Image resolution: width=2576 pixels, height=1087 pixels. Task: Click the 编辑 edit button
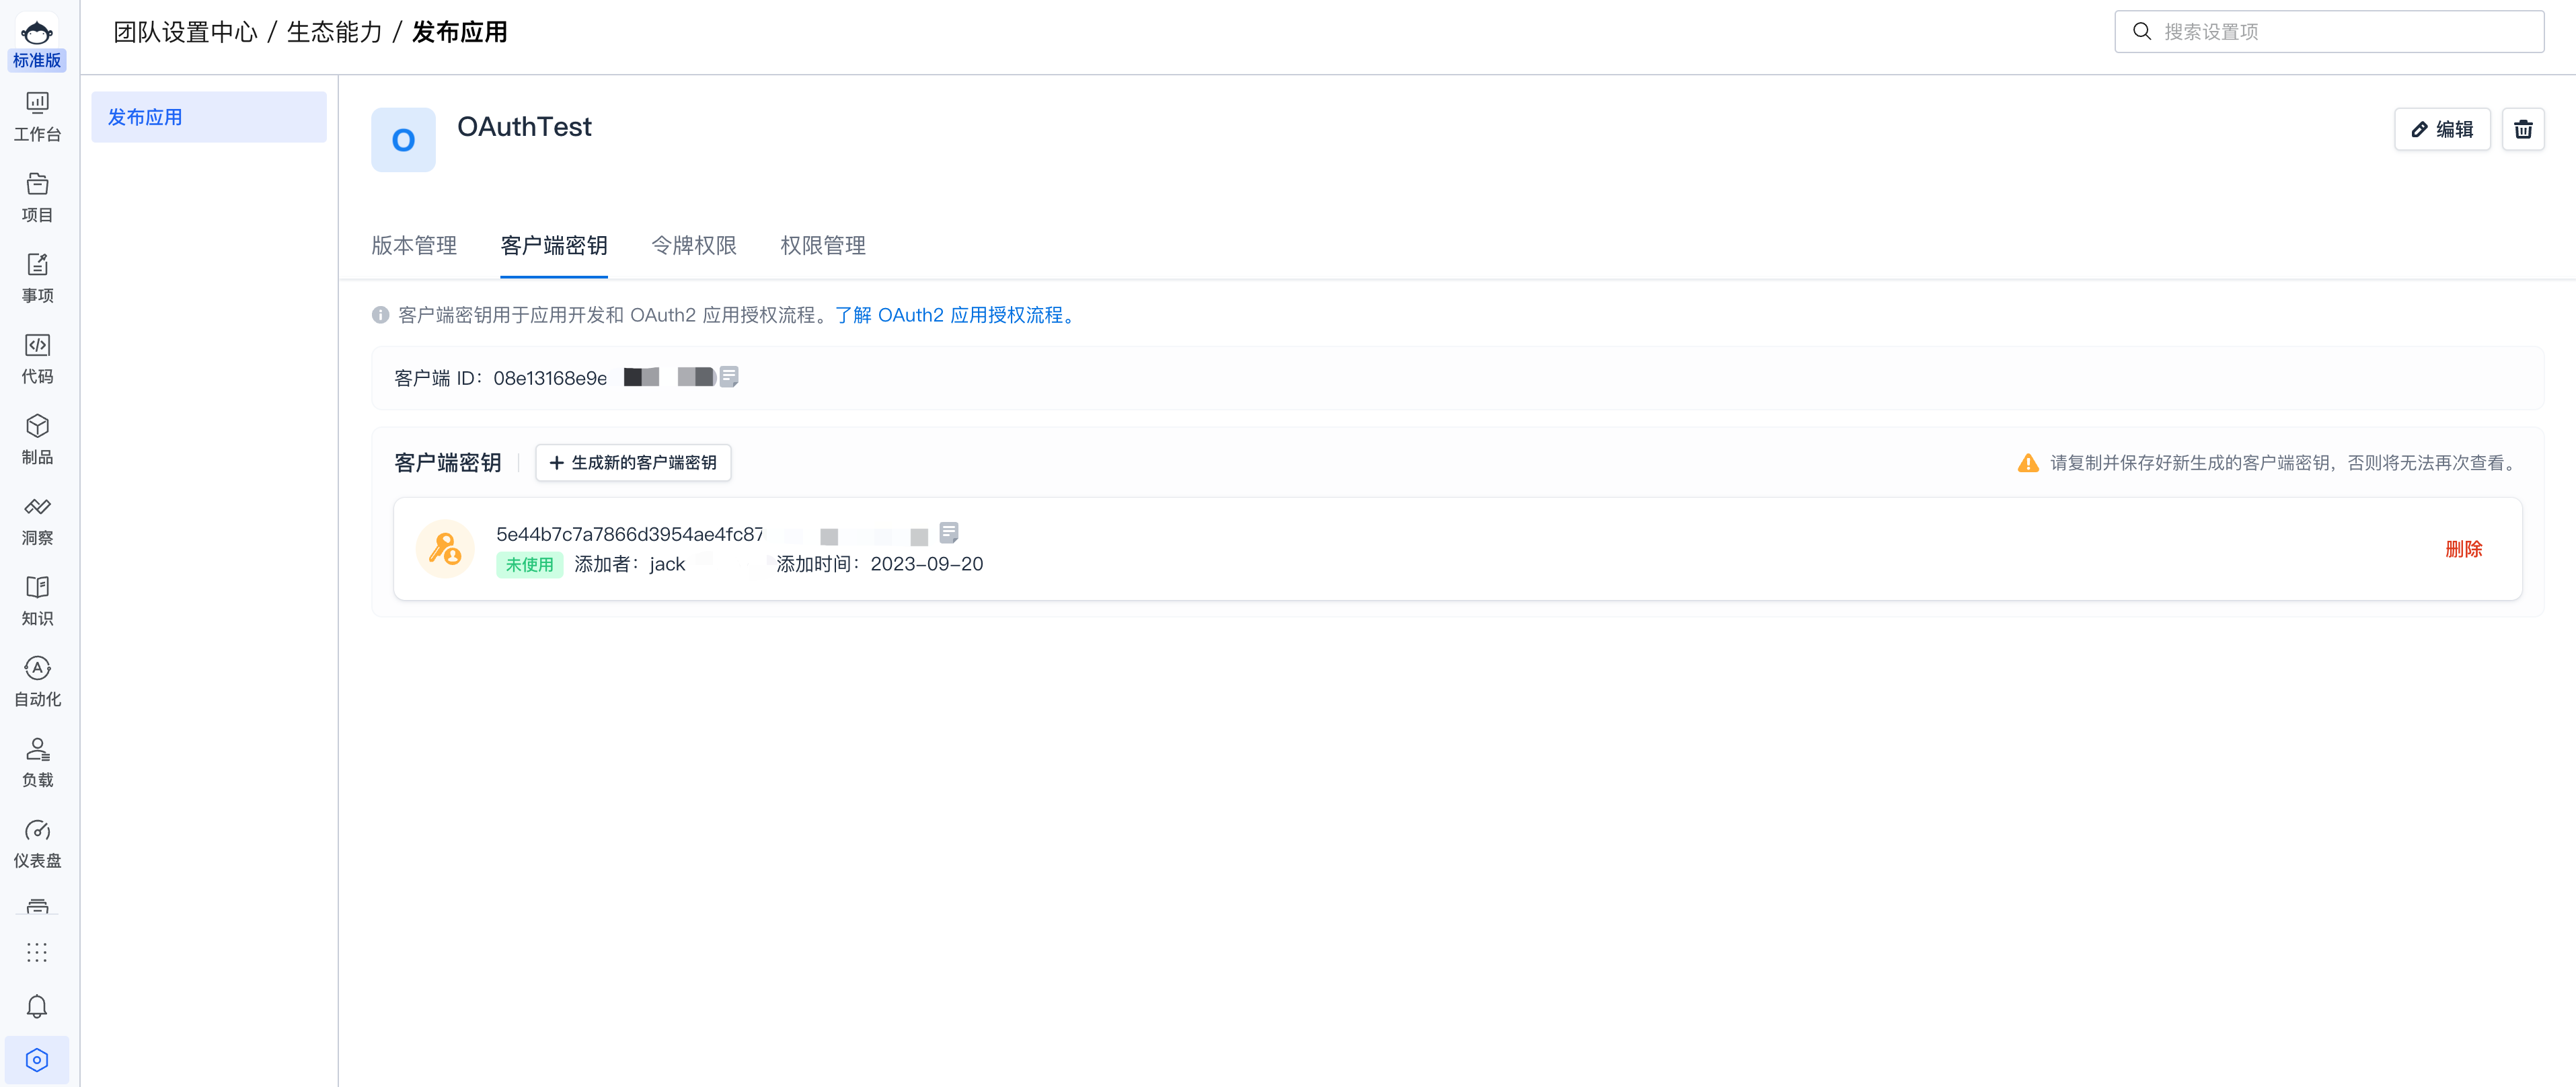(x=2441, y=129)
